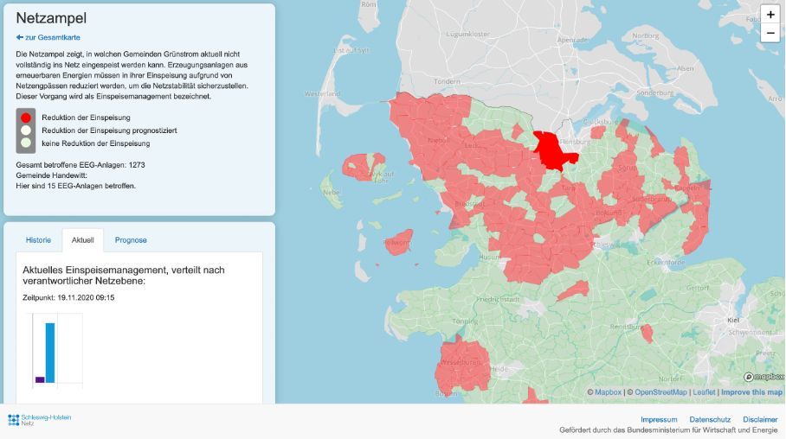Select the Aktuell tab
This screenshot has height=439, width=786.
point(82,240)
